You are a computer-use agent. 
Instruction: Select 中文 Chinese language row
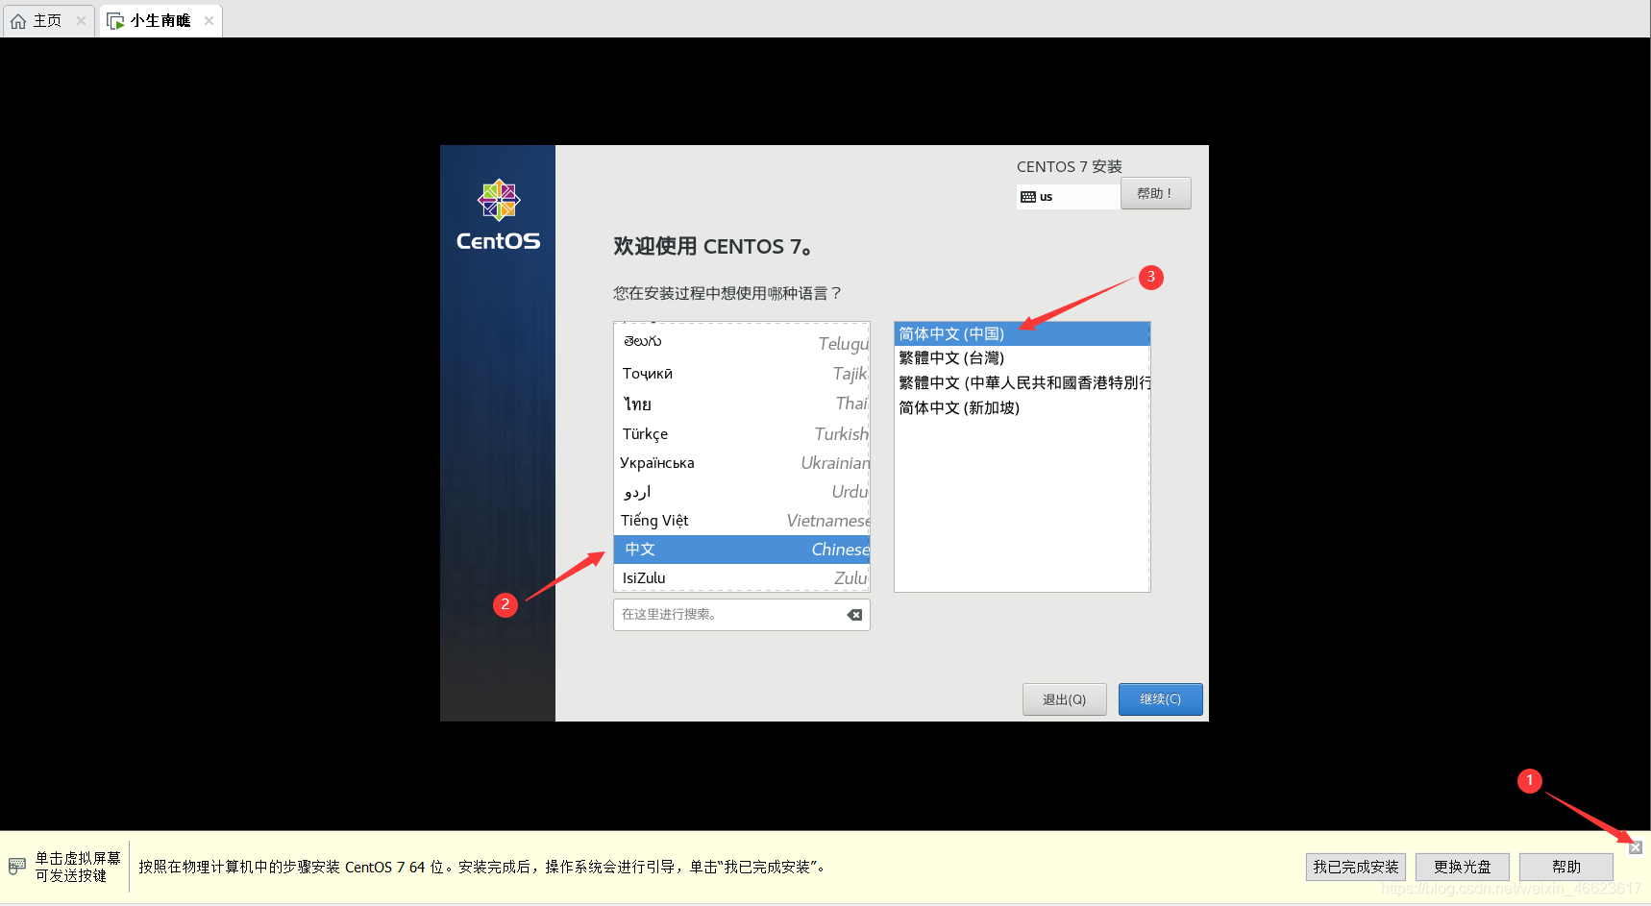742,550
